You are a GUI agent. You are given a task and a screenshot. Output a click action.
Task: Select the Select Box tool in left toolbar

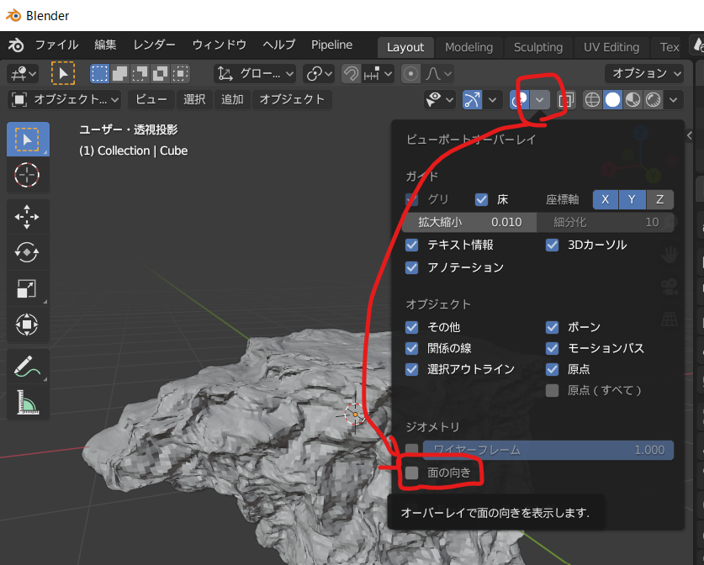(x=28, y=139)
